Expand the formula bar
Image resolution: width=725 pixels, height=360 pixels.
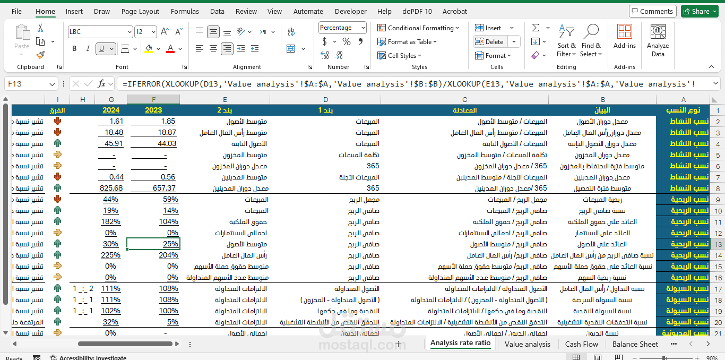pos(714,84)
